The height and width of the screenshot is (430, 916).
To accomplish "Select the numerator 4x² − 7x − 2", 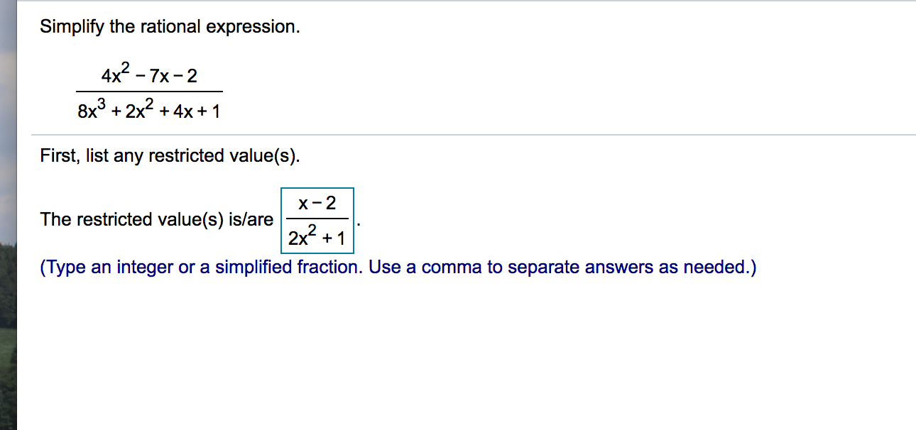I will [x=147, y=75].
